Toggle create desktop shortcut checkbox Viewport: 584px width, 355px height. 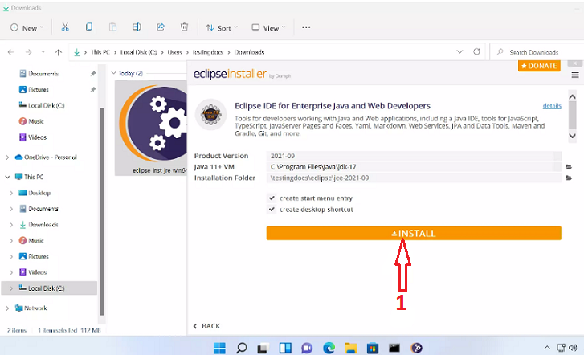[x=272, y=209]
